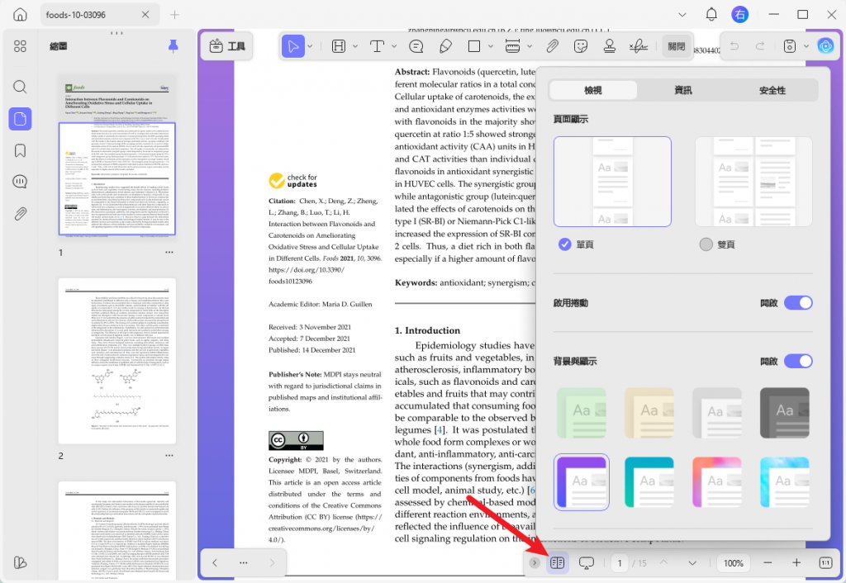Open page 2 thumbnail options menu

169,456
